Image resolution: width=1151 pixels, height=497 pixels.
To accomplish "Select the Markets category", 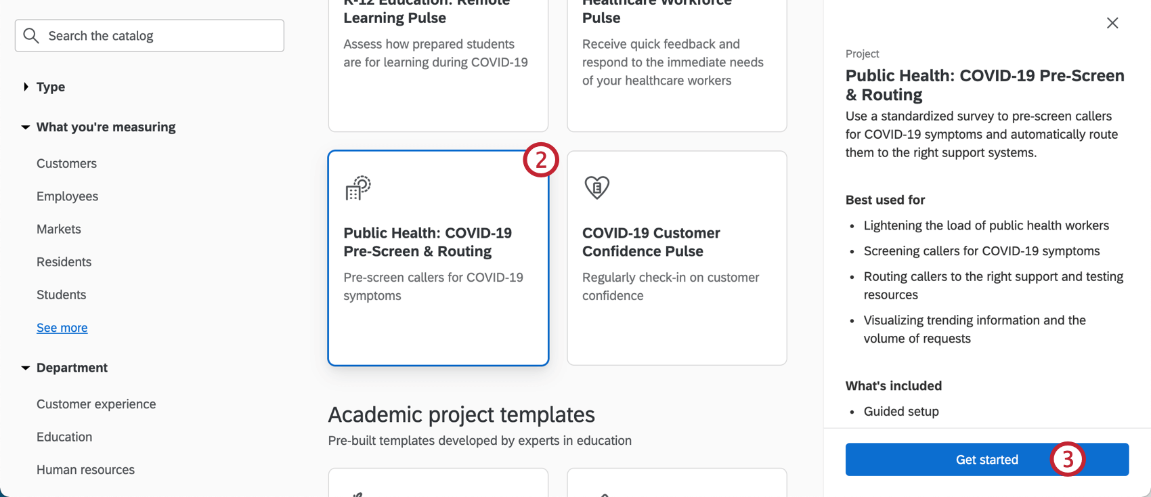I will coord(58,229).
